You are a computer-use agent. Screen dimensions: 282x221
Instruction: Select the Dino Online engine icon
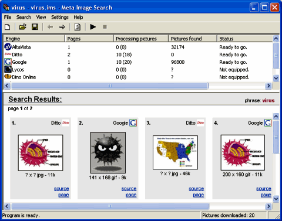8,76
